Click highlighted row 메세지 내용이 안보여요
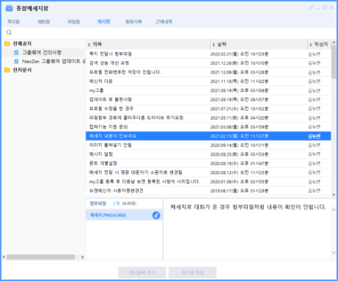 click(x=208, y=136)
